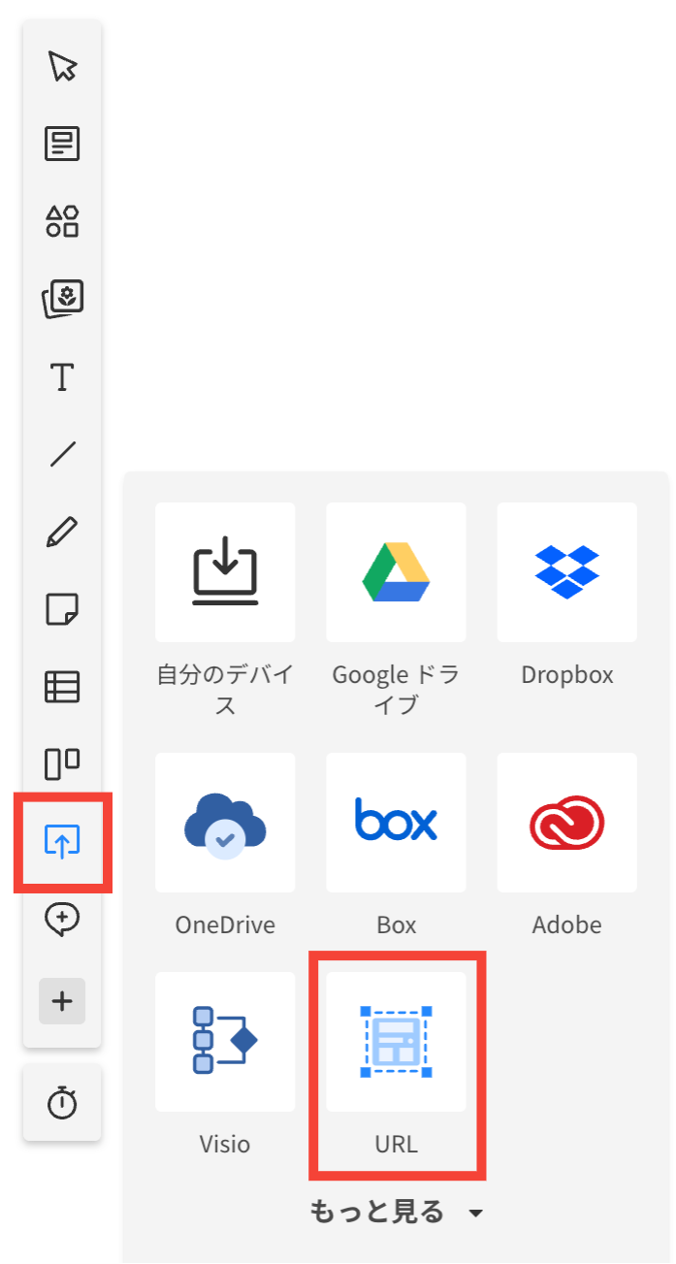This screenshot has height=1264, width=676.
Task: Open the timer stopwatch tool
Action: point(62,1103)
